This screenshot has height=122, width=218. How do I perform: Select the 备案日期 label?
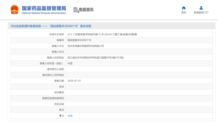[59, 81]
